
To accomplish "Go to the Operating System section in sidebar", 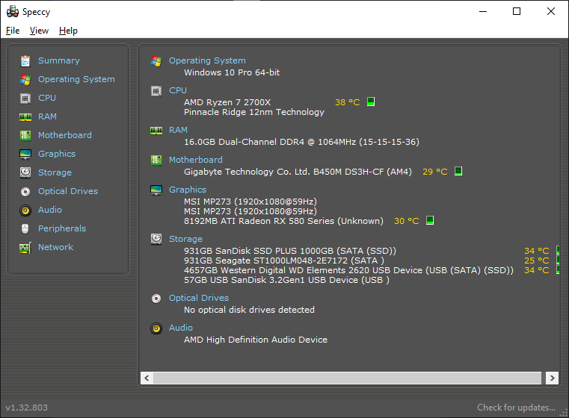I will 76,79.
